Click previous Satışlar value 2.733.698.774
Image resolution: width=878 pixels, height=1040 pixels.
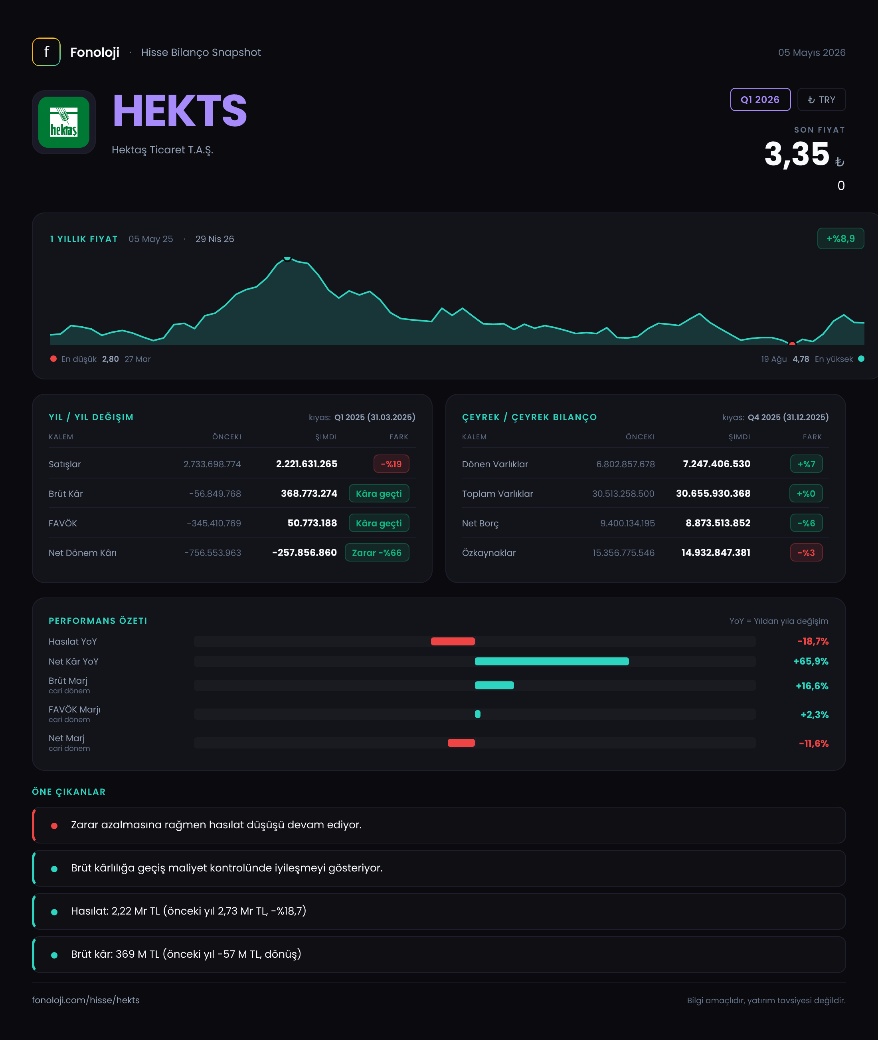(212, 464)
